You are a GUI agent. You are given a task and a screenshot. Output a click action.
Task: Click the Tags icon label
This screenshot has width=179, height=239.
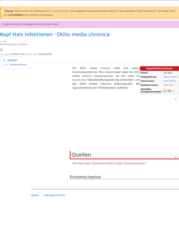click(3, 41)
